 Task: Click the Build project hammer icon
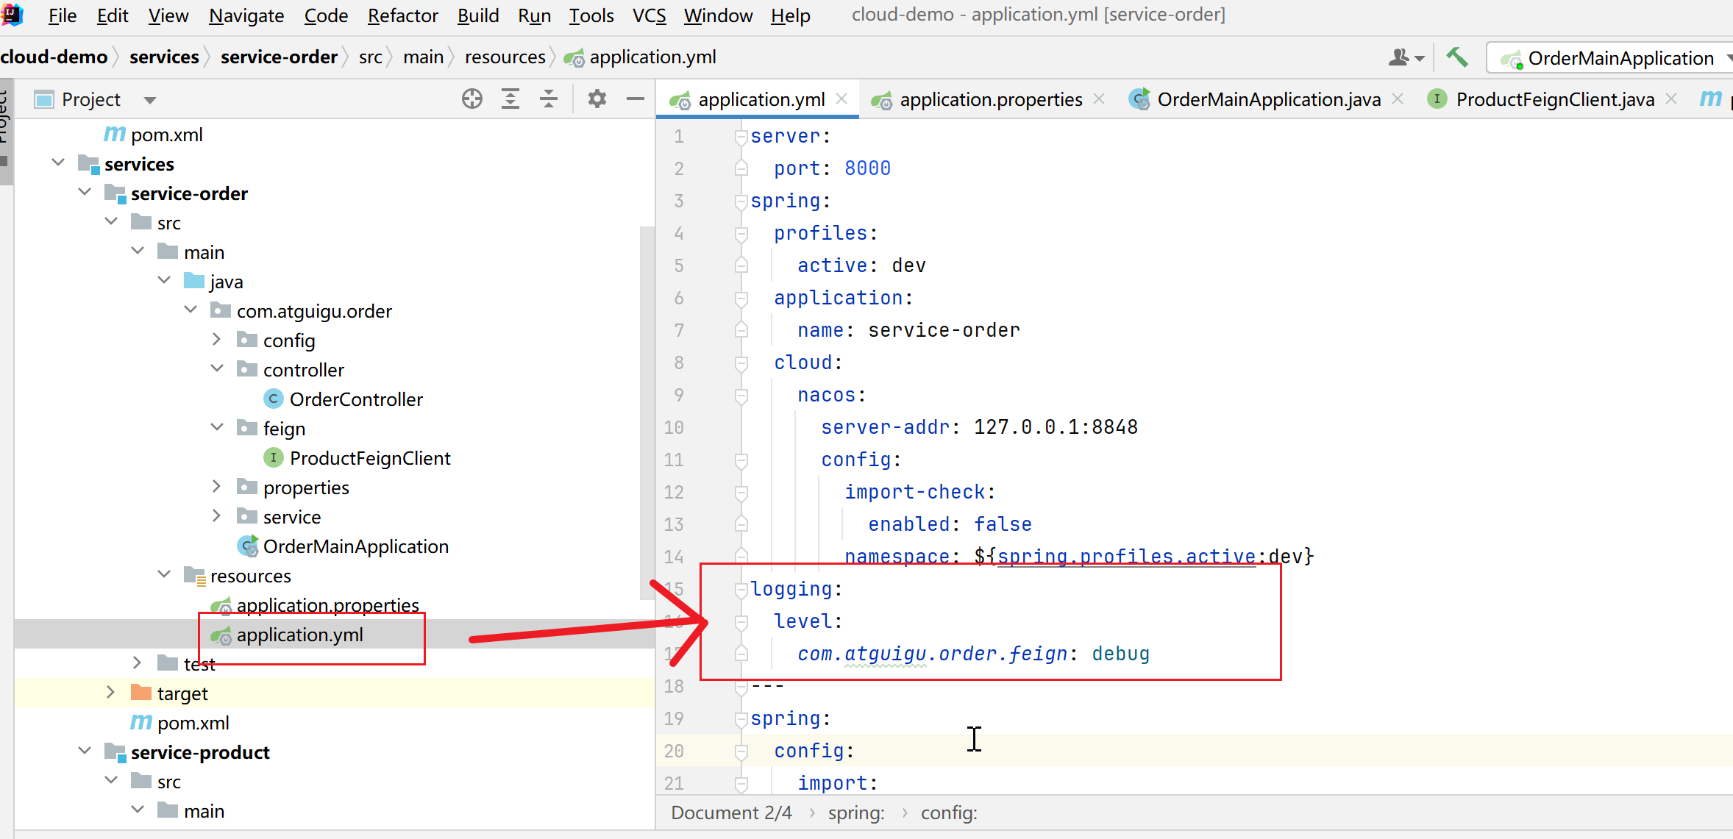tap(1456, 57)
